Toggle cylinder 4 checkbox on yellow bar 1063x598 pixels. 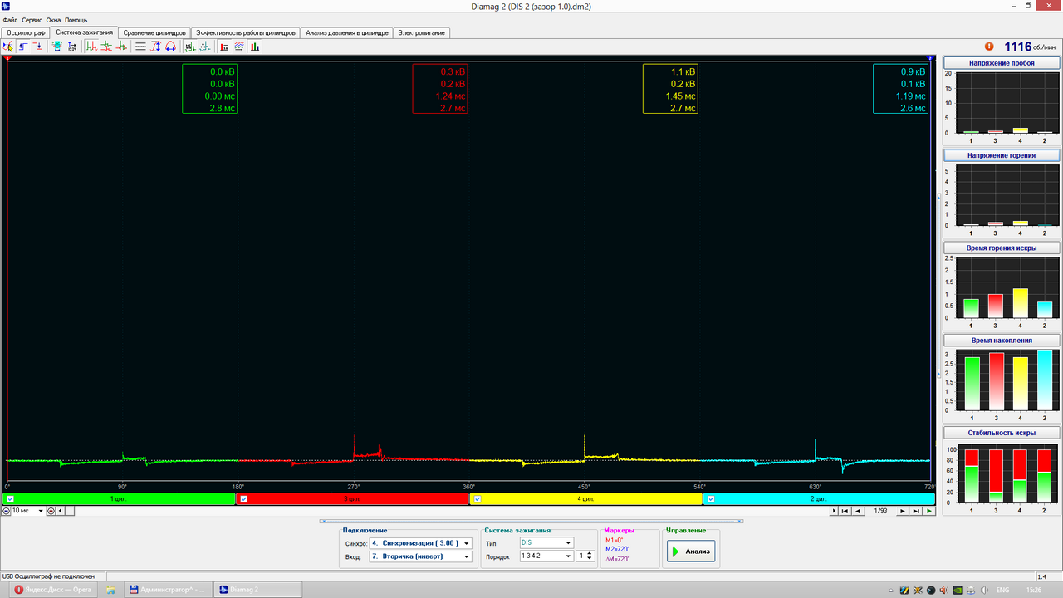(478, 499)
